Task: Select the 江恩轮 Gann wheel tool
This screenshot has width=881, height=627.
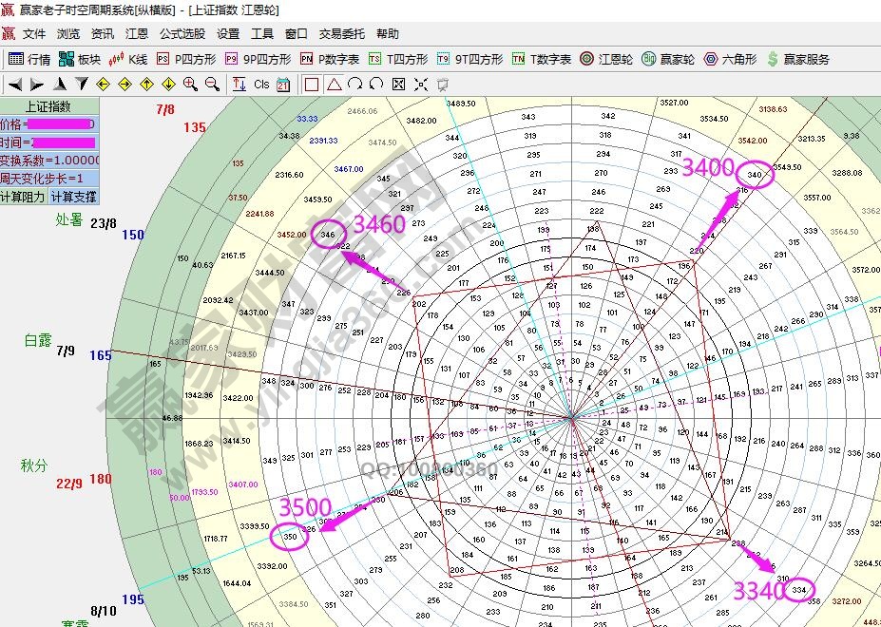Action: click(x=605, y=59)
